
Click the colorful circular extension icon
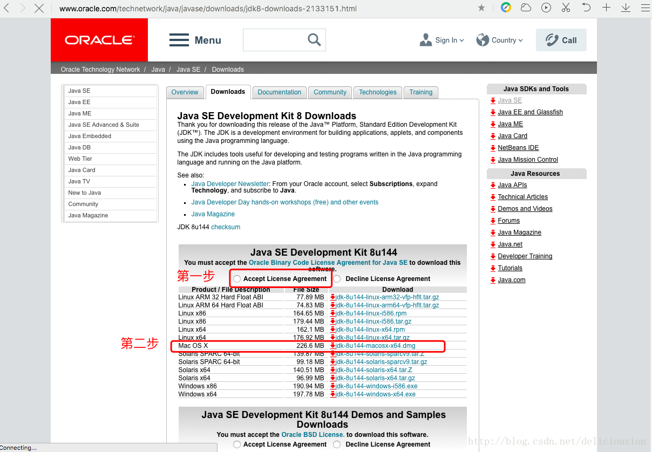[506, 8]
